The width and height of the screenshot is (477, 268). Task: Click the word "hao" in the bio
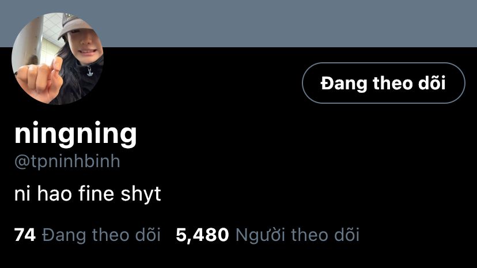pyautogui.click(x=55, y=194)
